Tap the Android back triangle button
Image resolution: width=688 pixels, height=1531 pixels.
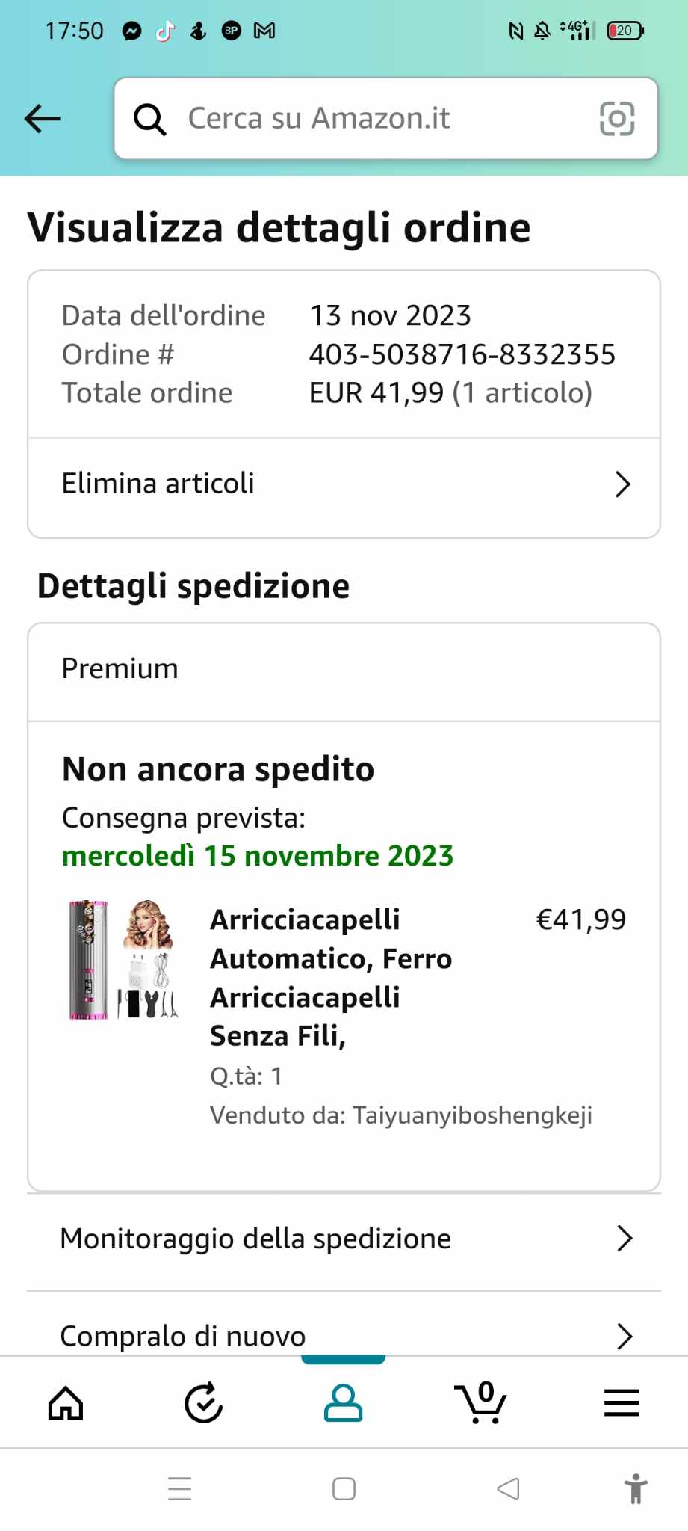[x=508, y=1488]
